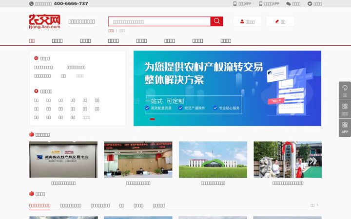This screenshot has height=219, width=351.
Task: Select the gray search-type tab under search box
Action: 122,31
